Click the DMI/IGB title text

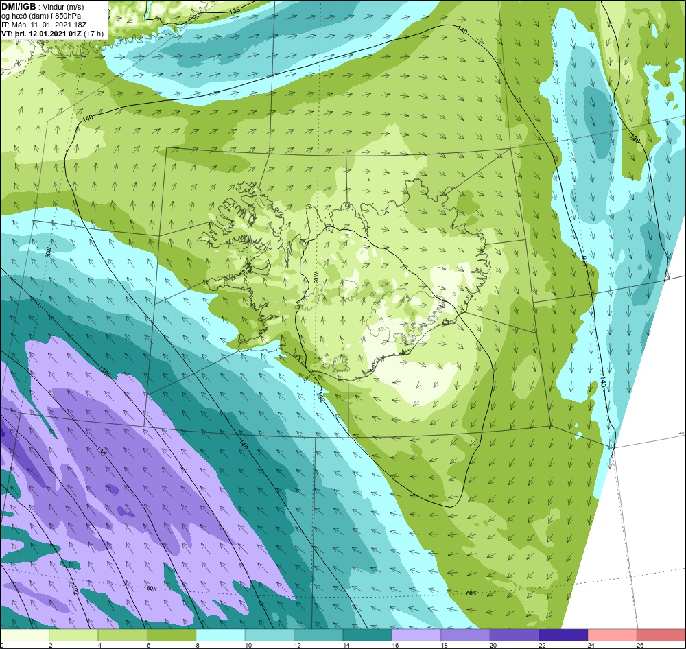pos(19,7)
